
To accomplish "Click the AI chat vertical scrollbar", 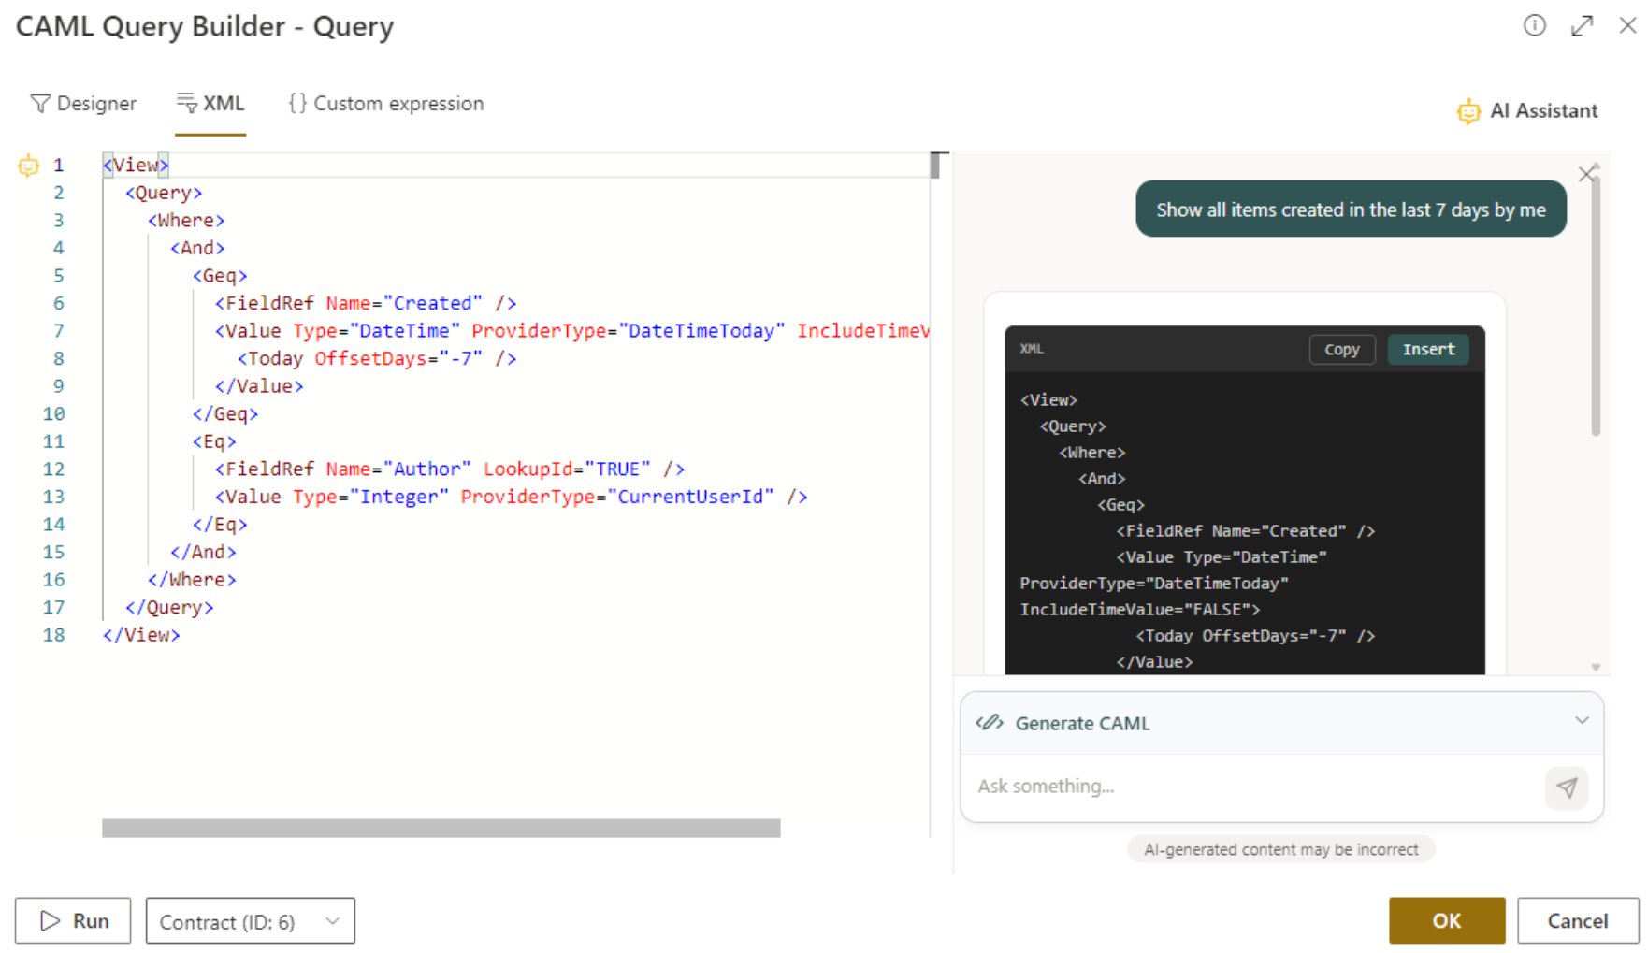I will (x=1596, y=309).
